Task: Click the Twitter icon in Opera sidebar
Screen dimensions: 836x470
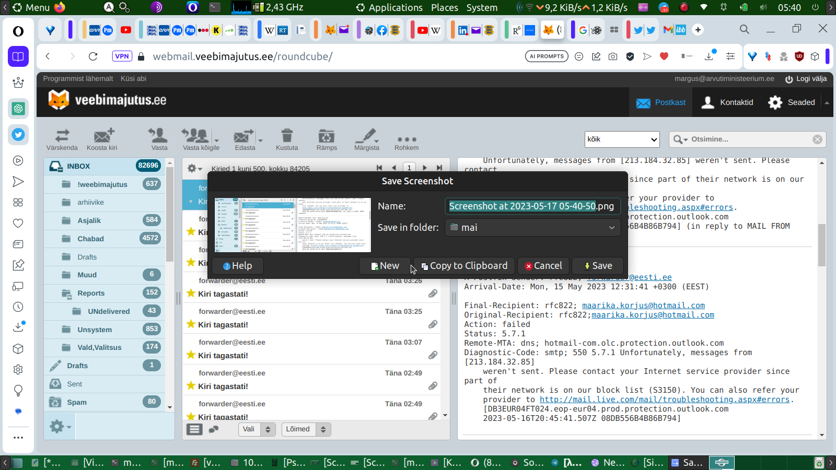Action: [18, 135]
